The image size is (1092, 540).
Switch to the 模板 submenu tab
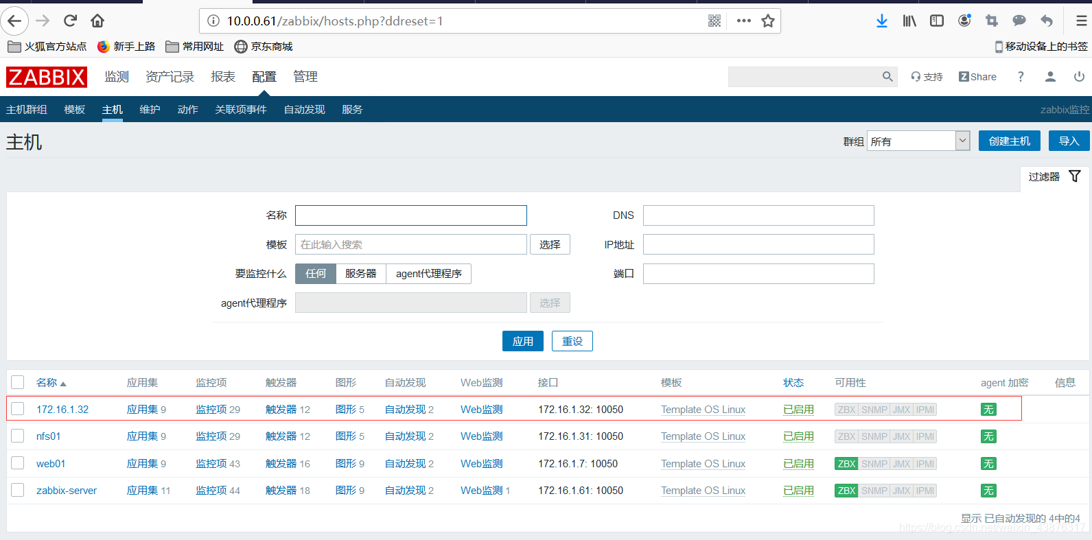pos(74,110)
